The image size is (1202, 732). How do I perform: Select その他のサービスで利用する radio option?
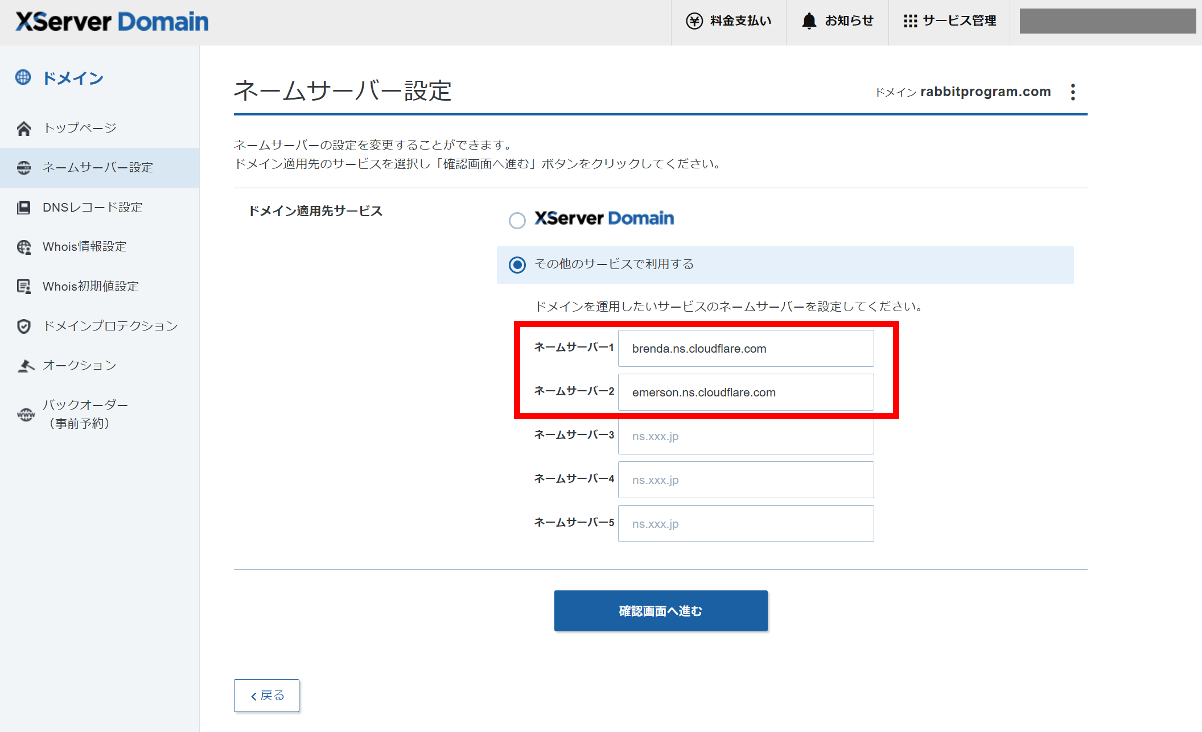point(517,265)
